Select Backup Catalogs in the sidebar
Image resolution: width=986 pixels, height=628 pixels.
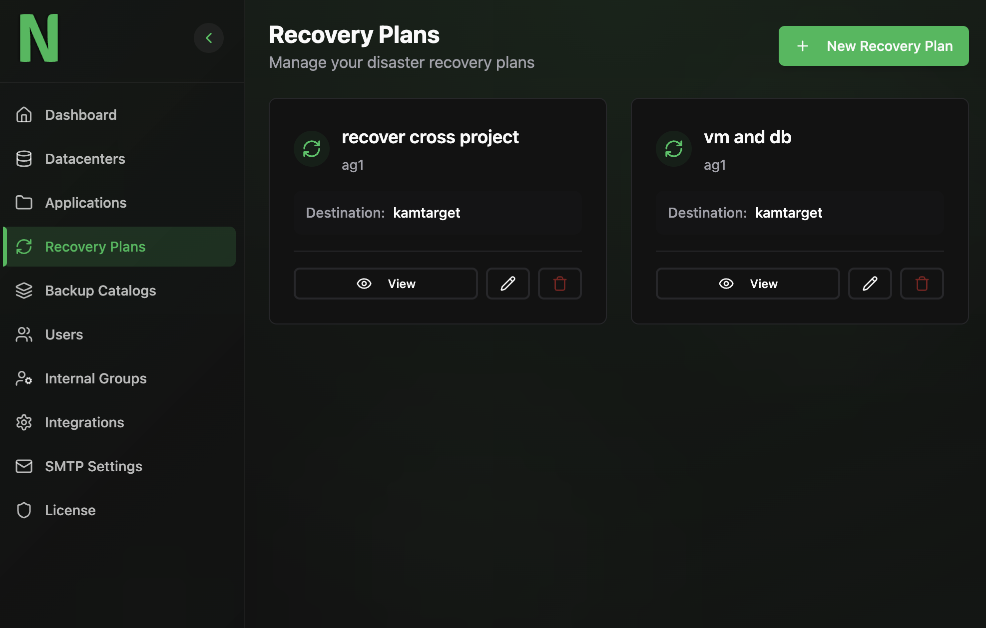[x=100, y=291]
